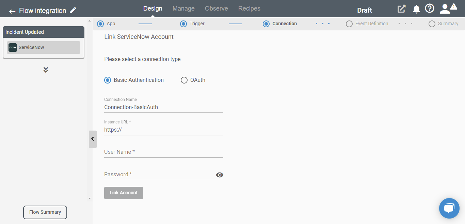Open chat support bubble
This screenshot has width=465, height=224.
pyautogui.click(x=449, y=208)
